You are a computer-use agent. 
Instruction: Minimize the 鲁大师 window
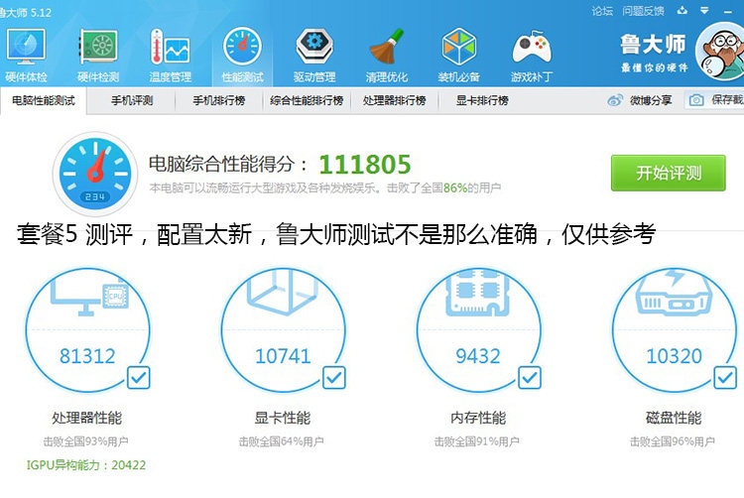[x=728, y=11]
